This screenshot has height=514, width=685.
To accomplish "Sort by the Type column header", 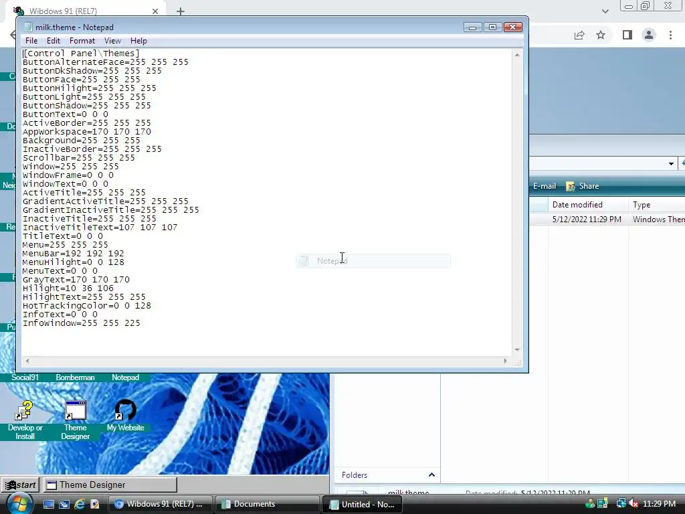I will [x=657, y=205].
